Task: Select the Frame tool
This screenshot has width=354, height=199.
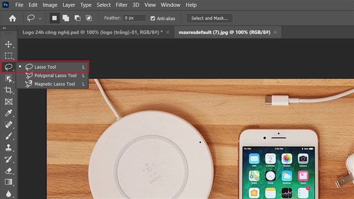Action: tap(8, 102)
